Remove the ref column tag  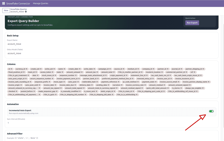pos(195,72)
